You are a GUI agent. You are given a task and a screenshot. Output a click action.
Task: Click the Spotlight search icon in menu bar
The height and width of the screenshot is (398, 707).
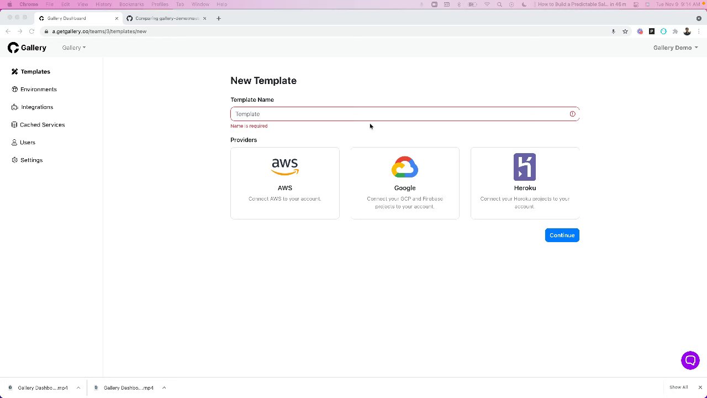499,4
